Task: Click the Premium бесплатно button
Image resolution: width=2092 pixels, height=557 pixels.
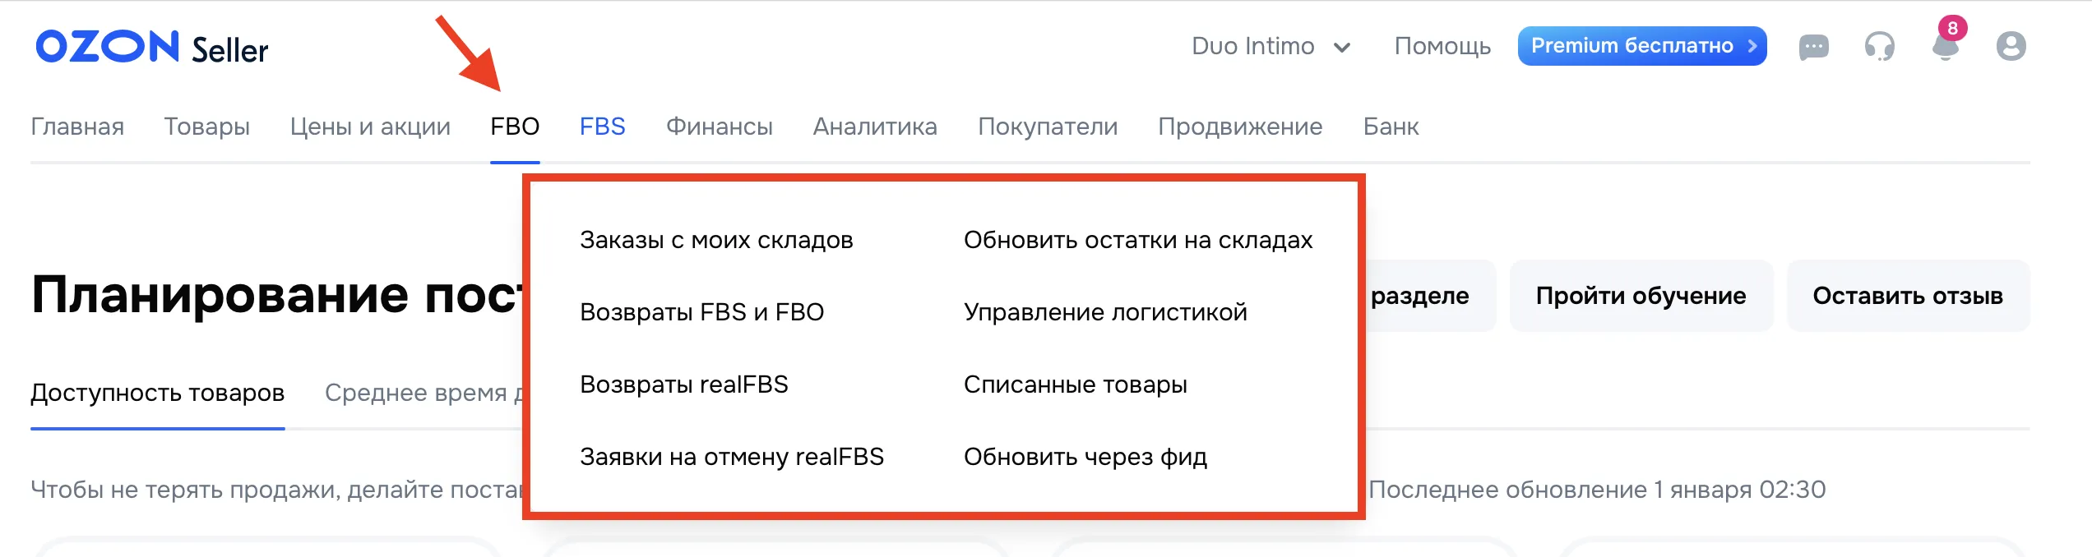Action: (x=1641, y=47)
